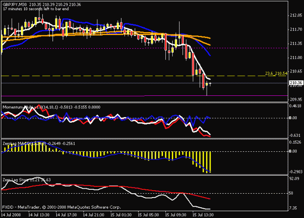Click the -0.2903 MACD scale value
The width and height of the screenshot is (304, 218).
coord(296,172)
